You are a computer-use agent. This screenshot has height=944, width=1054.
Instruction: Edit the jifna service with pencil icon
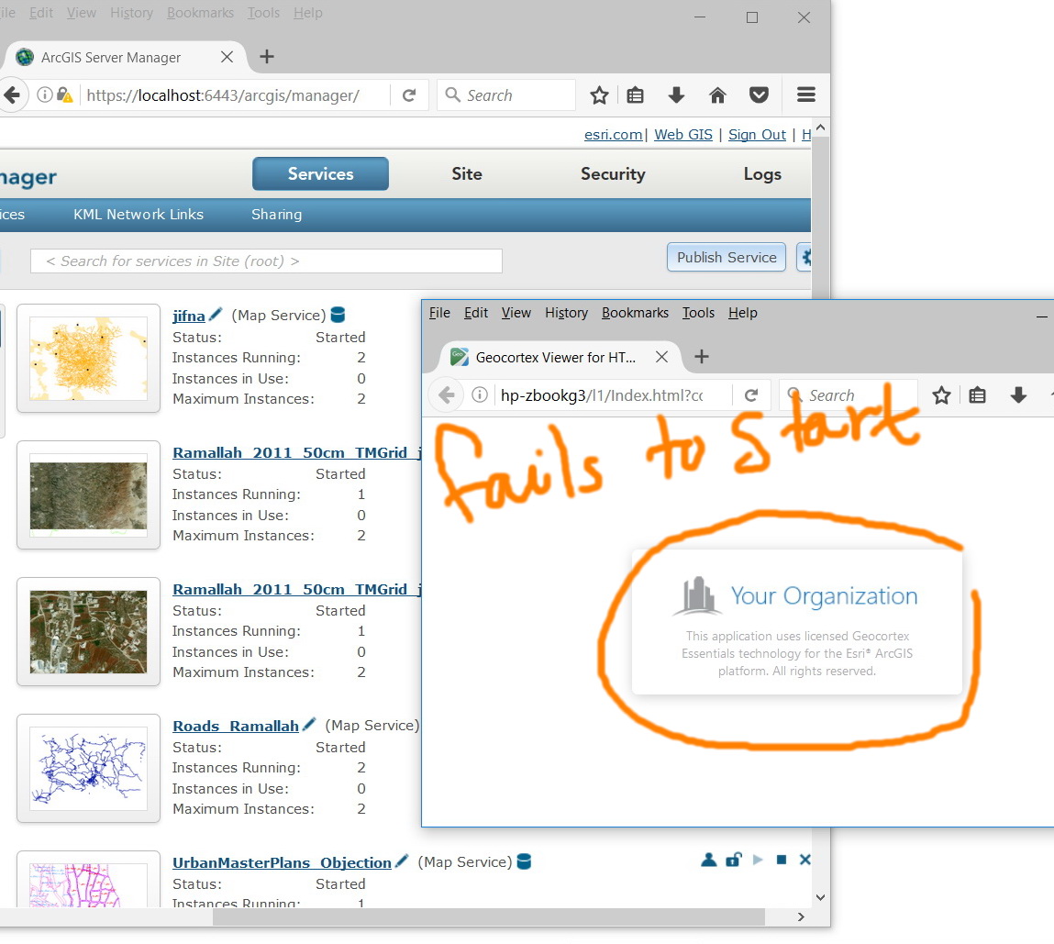pos(215,314)
